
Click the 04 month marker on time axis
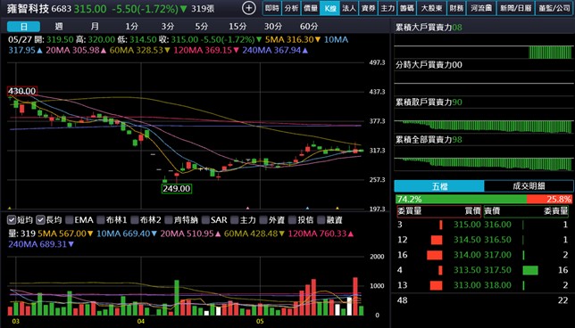[141, 322]
